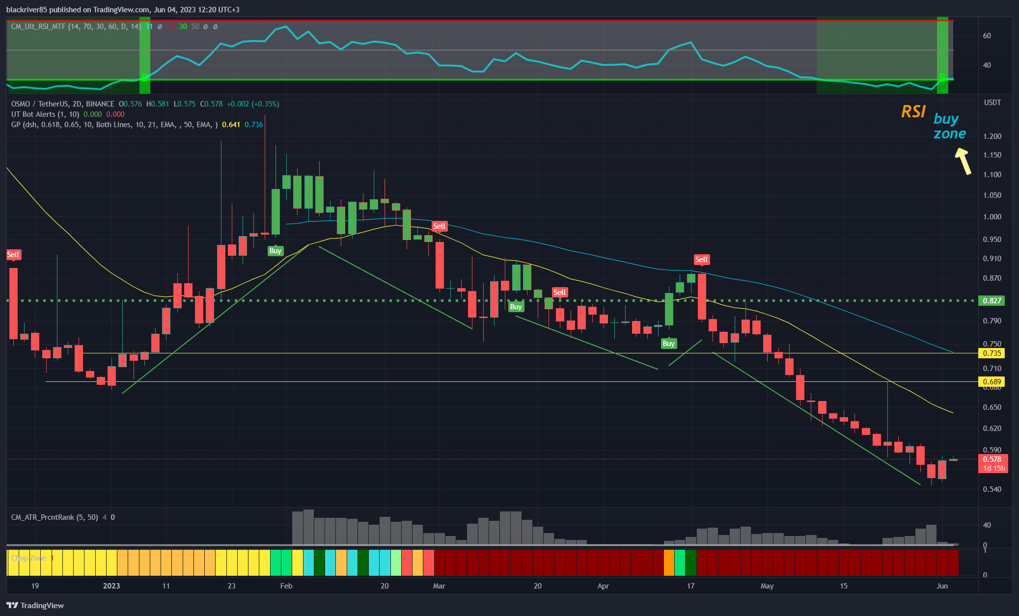Image resolution: width=1019 pixels, height=616 pixels.
Task: Click the 15 date label on the time axis
Action: coord(844,586)
